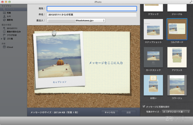Open the photo size (写真のサイズ) dropdown

(x=176, y=112)
